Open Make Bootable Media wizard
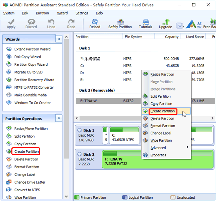The image size is (216, 201). [x=26, y=95]
